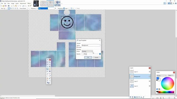The image size is (177, 99).
Task: Select the Paint Bucket tool
Action: [x=48, y=71]
